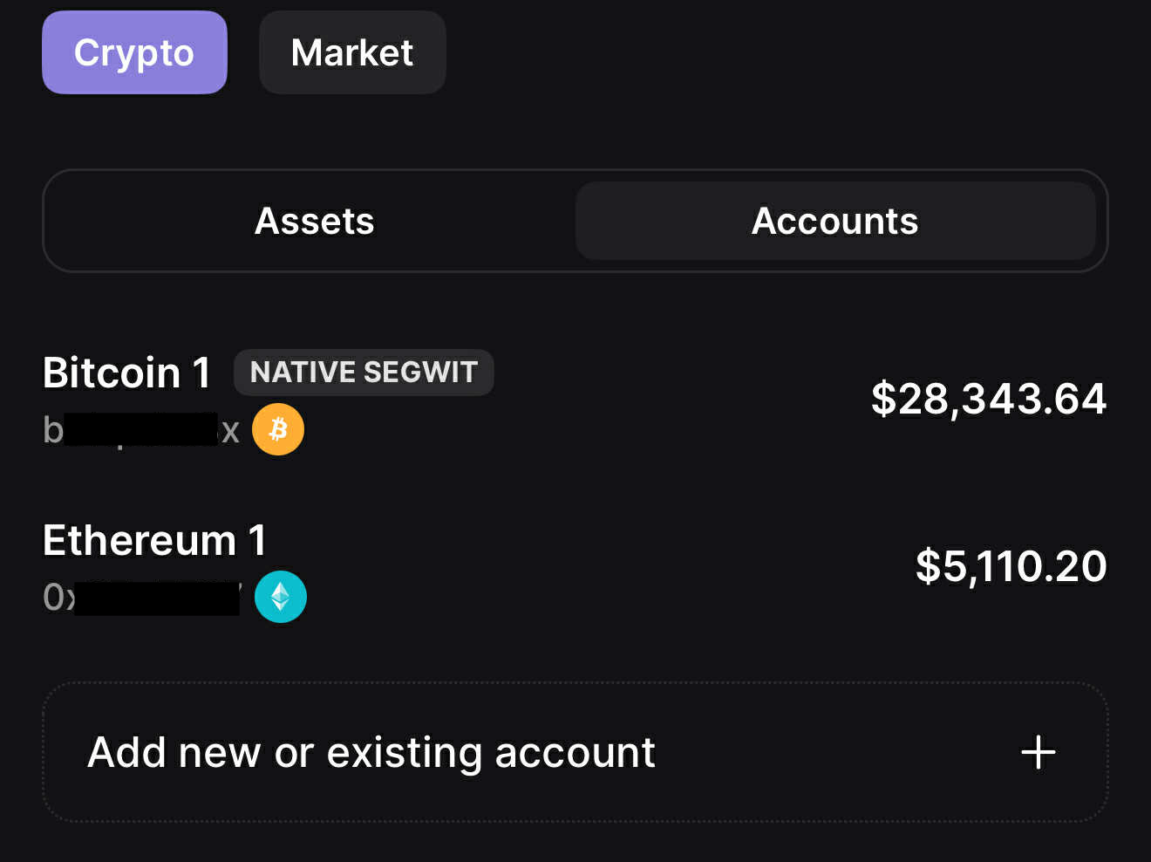Click the orange Bitcoin coin icon

[278, 429]
